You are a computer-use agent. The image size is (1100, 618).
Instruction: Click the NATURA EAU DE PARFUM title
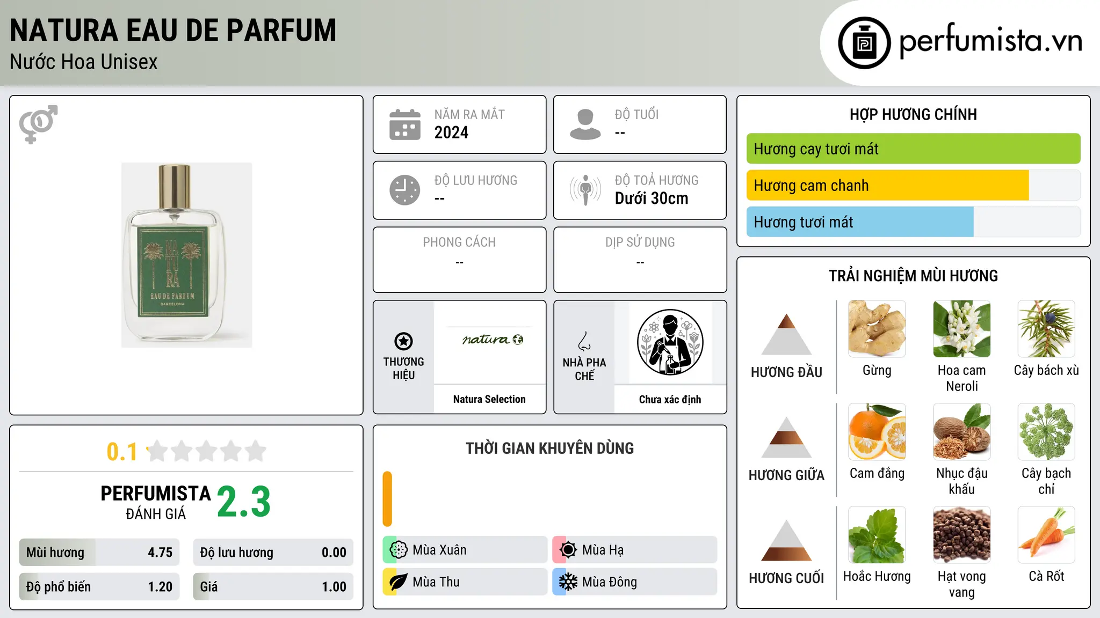point(173,30)
